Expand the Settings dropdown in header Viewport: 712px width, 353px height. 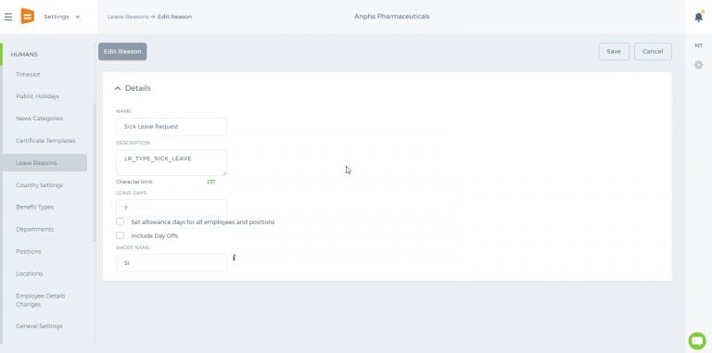click(x=62, y=17)
